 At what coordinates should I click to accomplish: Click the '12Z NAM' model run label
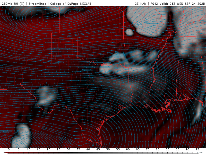point(140,4)
